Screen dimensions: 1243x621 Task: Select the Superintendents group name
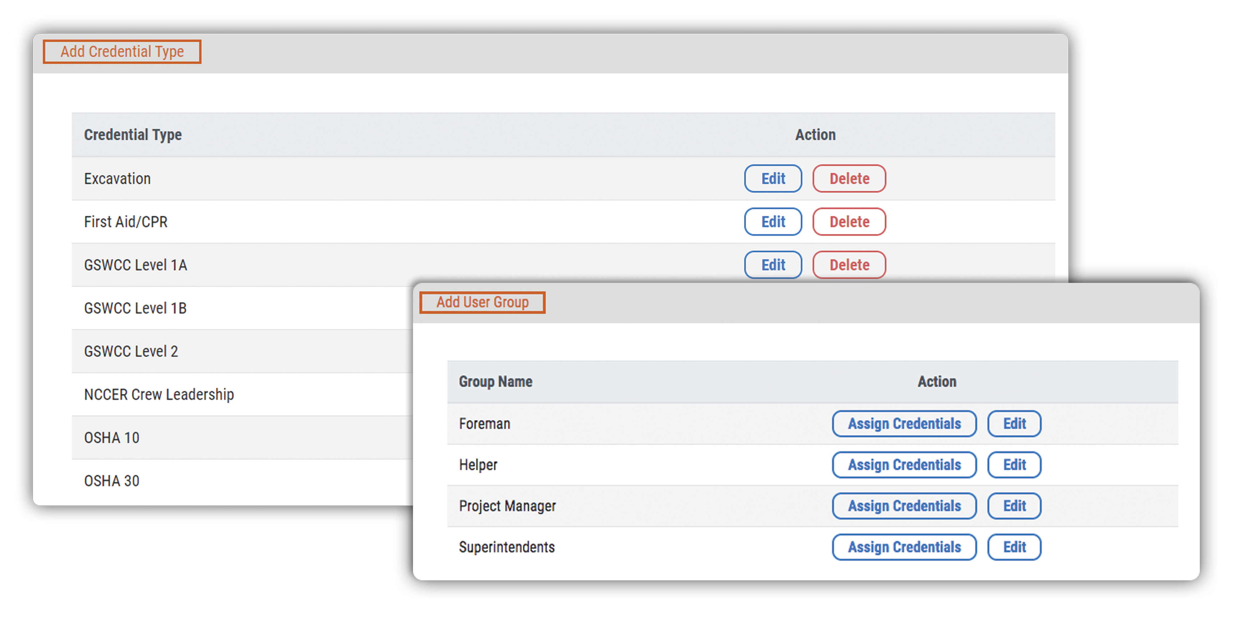[507, 547]
